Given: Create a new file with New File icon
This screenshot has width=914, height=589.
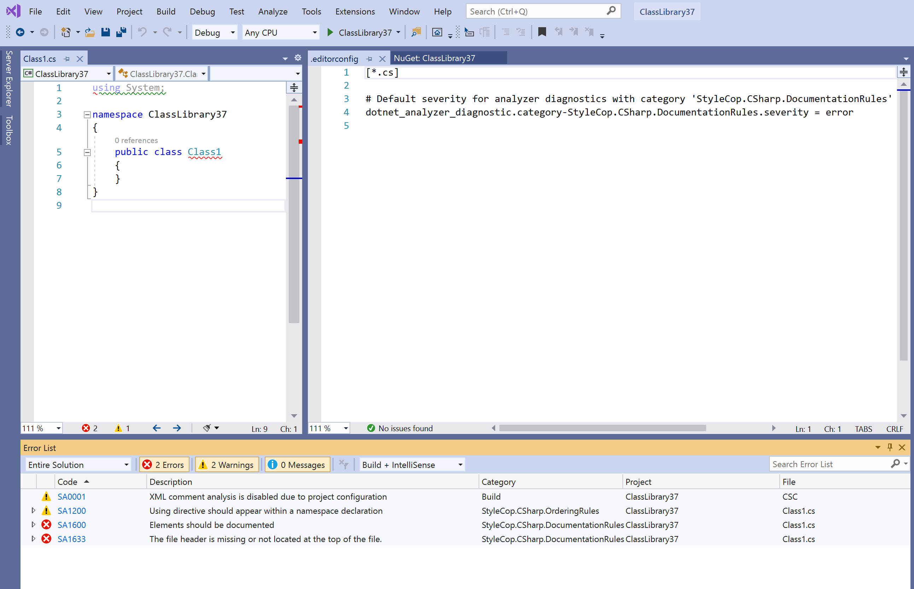Looking at the screenshot, I should (x=66, y=32).
